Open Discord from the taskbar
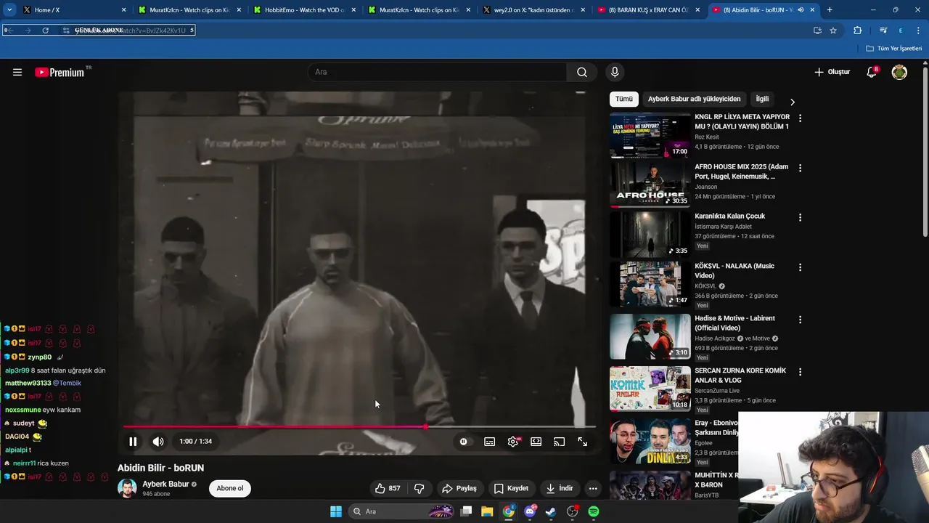 click(530, 511)
